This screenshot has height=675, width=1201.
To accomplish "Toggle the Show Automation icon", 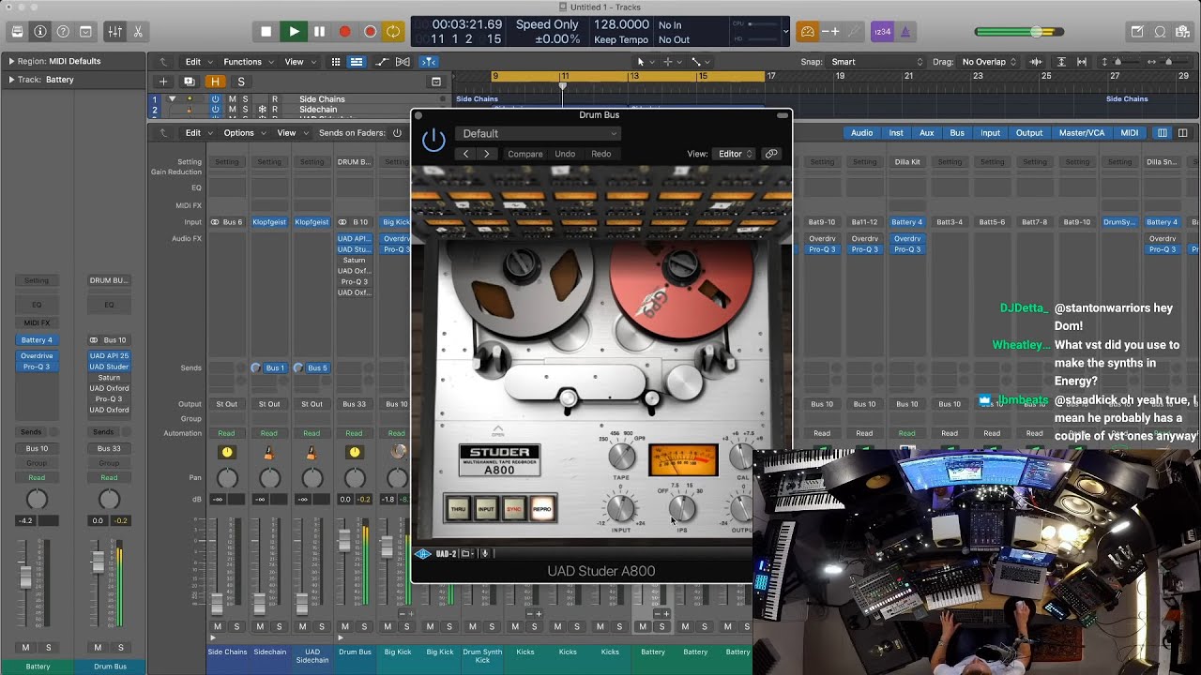I will pos(382,62).
